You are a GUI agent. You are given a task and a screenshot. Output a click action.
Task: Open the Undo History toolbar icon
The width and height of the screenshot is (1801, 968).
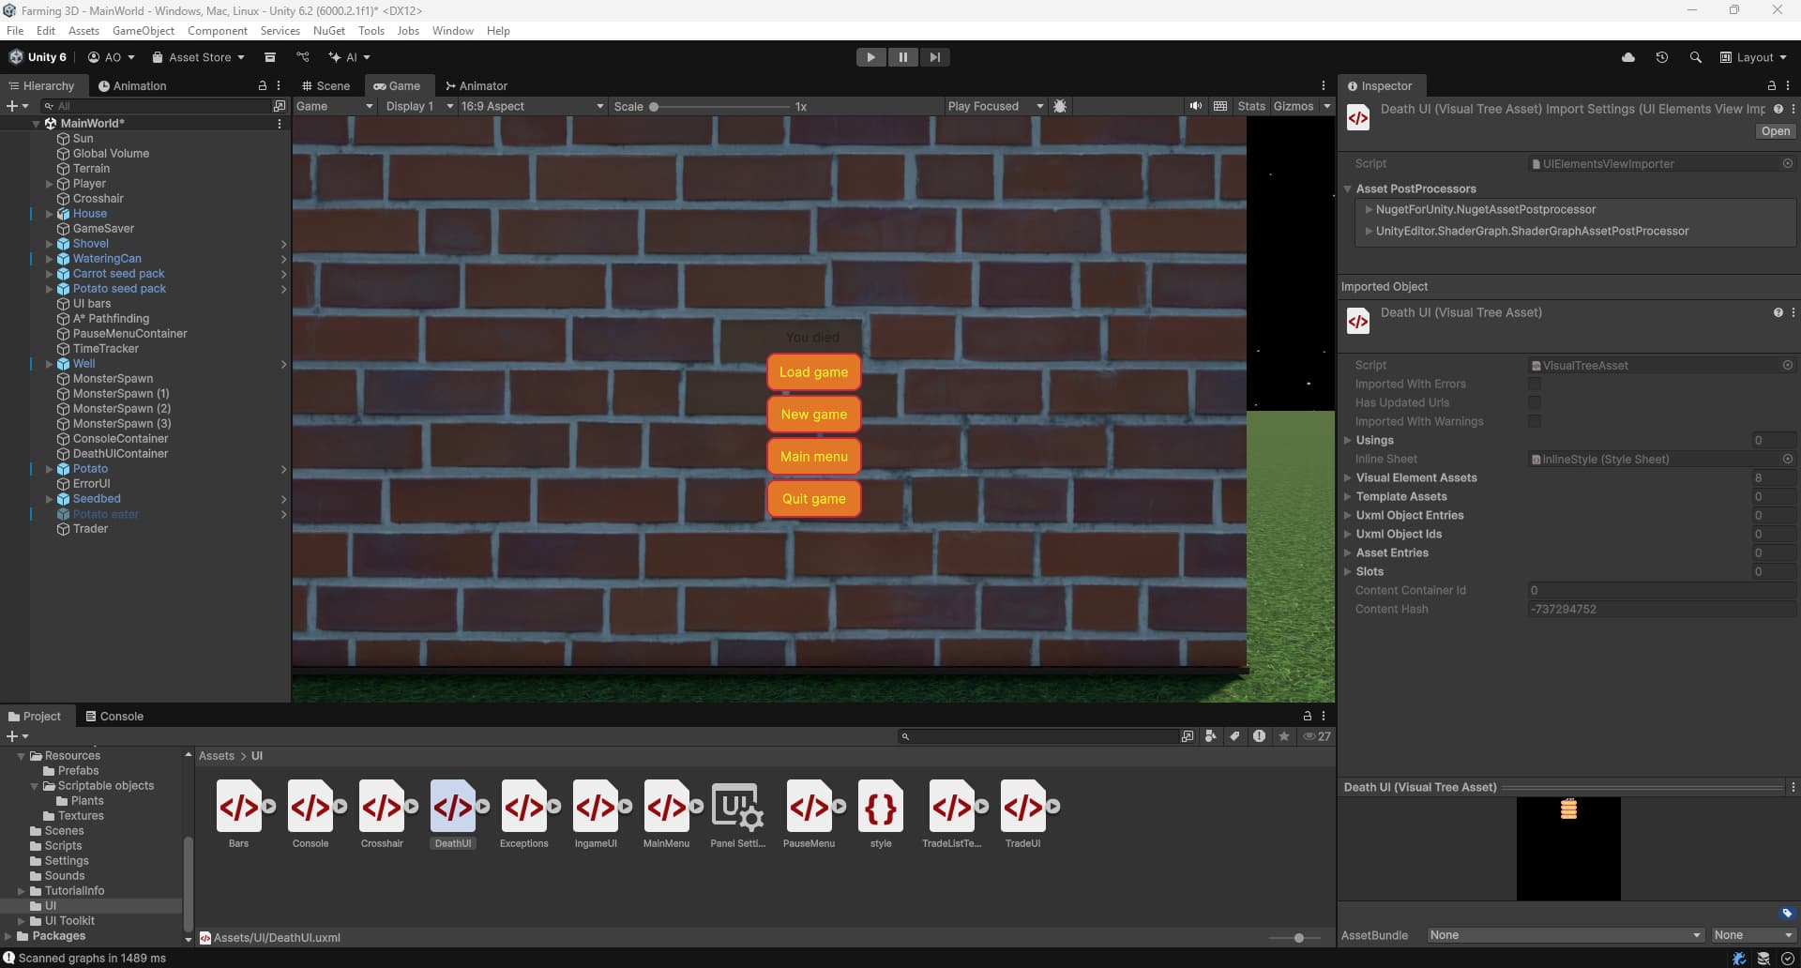pos(1661,57)
